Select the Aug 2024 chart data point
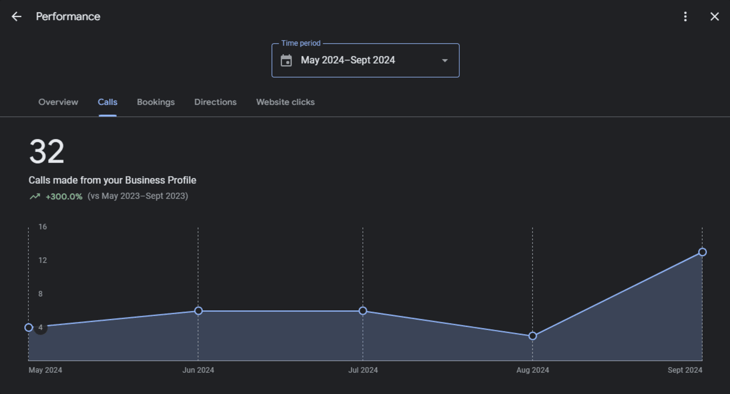The height and width of the screenshot is (394, 730). coord(532,336)
